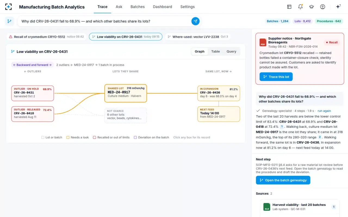This screenshot has width=348, height=217.
Task: Open the Where-used: vector LVV-2238 chip
Action: click(198, 37)
